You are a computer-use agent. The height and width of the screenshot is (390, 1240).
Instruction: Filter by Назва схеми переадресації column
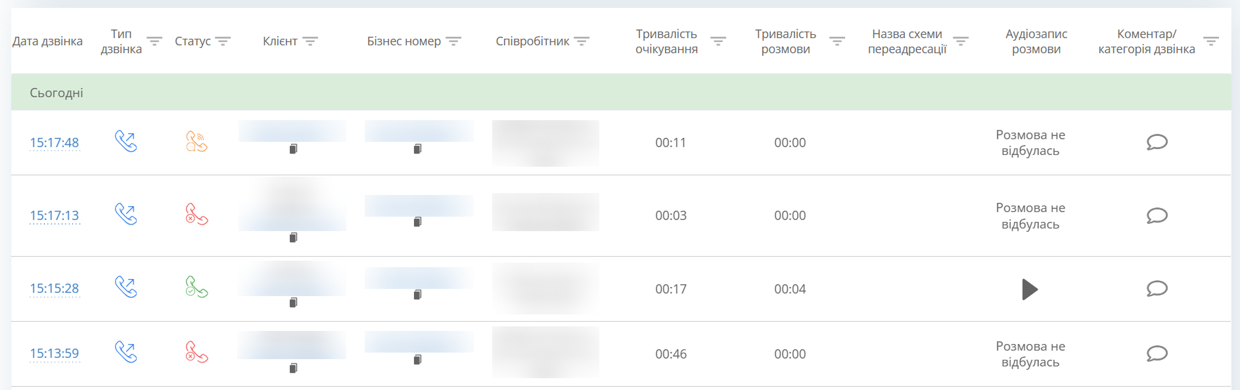coord(961,41)
